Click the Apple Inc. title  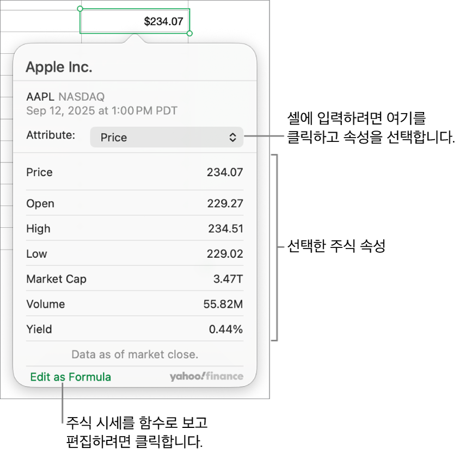tap(59, 67)
